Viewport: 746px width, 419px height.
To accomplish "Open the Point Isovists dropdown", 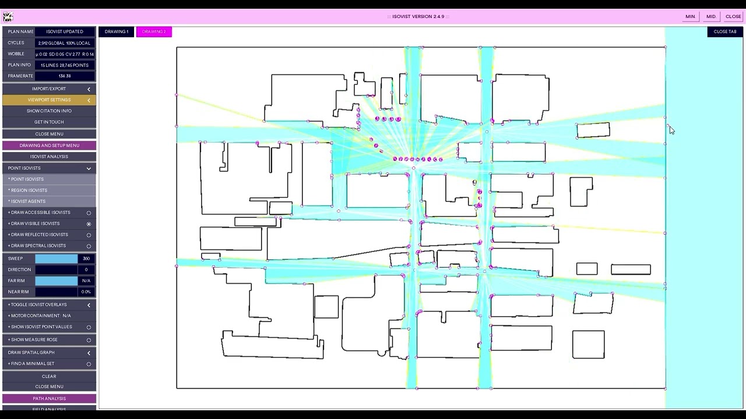I will tap(49, 168).
